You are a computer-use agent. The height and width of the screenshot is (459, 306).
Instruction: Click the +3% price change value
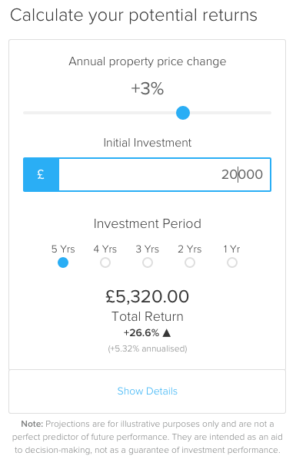[x=147, y=88]
